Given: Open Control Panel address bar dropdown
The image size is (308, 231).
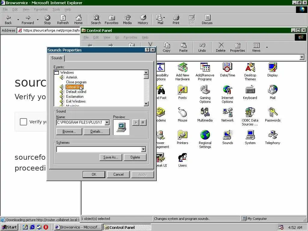Looking at the screenshot, I should tap(302, 57).
